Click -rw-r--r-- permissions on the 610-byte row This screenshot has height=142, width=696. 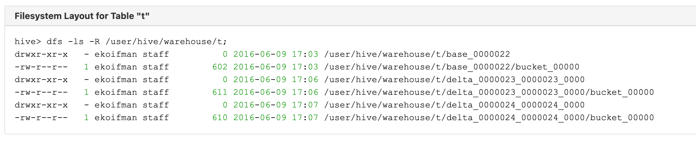tap(41, 118)
